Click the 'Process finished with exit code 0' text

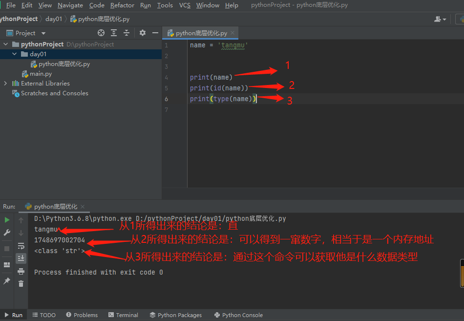[99, 272]
